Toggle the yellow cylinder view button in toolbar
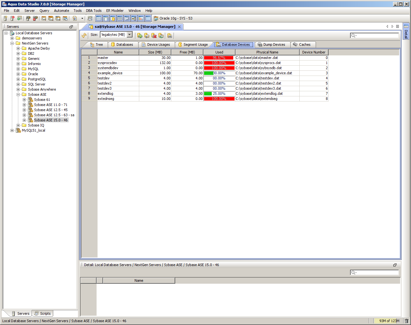 pyautogui.click(x=113, y=19)
